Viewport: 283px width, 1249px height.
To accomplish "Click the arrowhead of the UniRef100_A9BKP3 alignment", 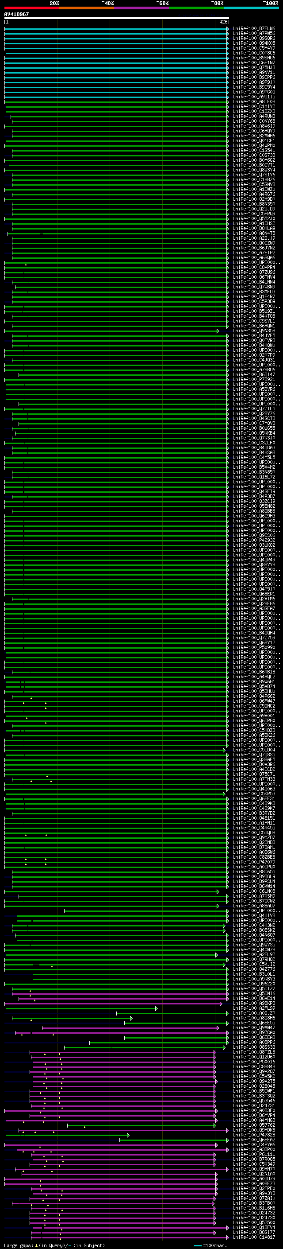I will (221, 1003).
